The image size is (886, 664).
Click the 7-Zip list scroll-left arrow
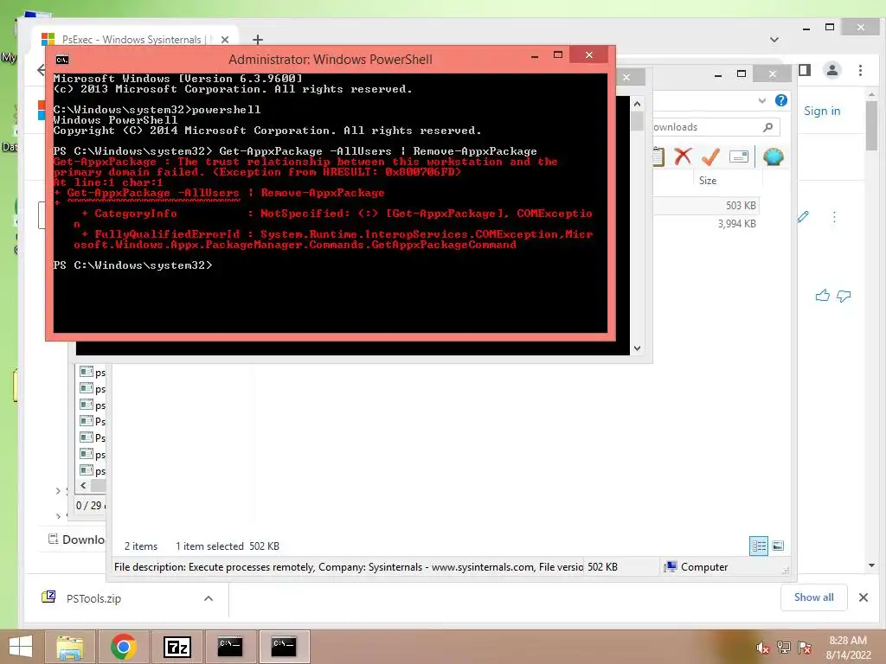84,486
